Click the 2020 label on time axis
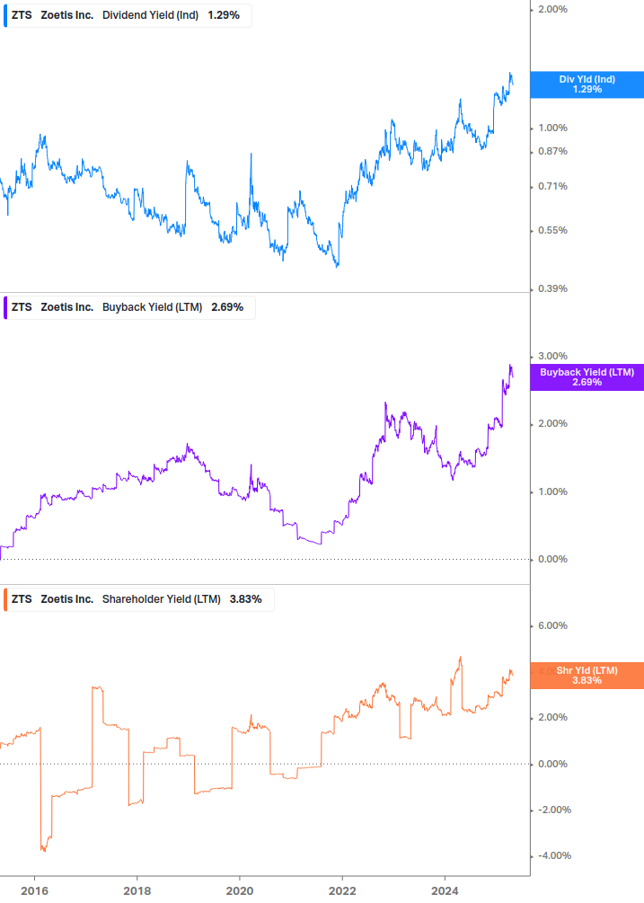This screenshot has width=644, height=903. (x=240, y=891)
